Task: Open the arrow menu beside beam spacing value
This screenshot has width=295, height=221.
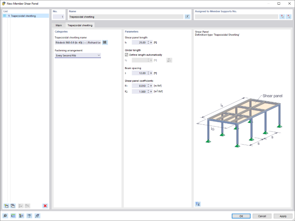Action: (151, 73)
